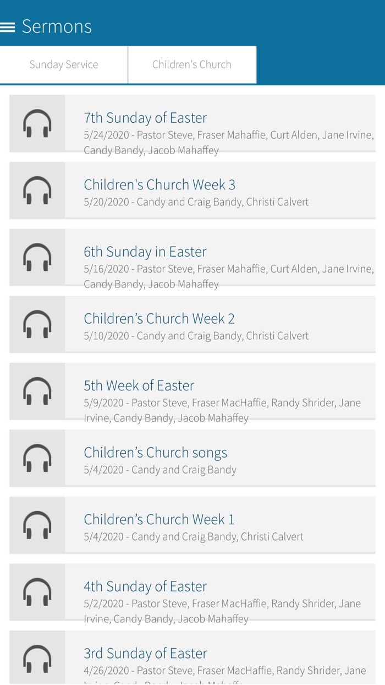Open the 7th Sunday of Easter sermon title
The image size is (385, 685).
(145, 118)
